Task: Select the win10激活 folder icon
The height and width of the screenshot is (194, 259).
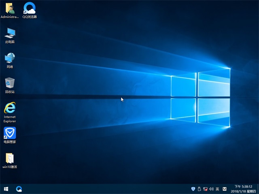Action: click(10, 159)
